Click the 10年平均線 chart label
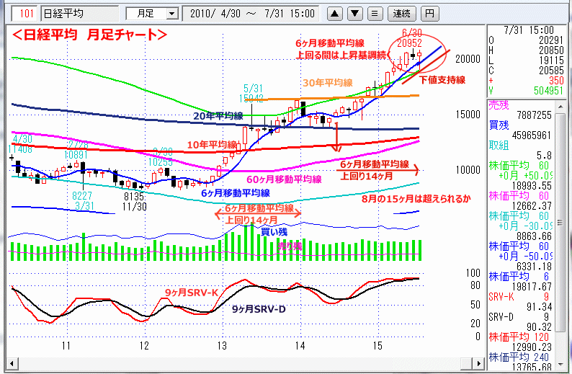572x374 pixels. point(212,145)
